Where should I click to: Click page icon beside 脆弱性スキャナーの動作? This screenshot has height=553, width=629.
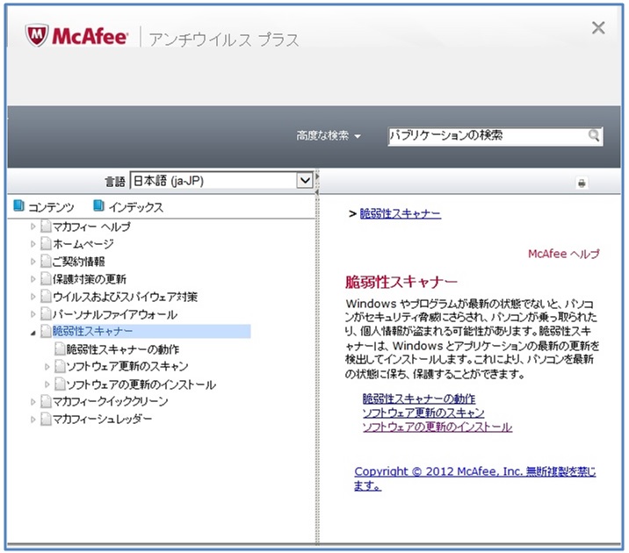click(60, 348)
